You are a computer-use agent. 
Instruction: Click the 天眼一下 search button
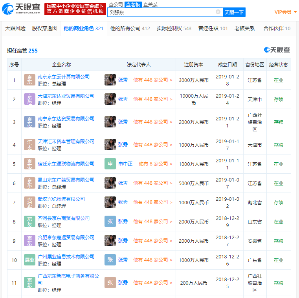pyautogui.click(x=234, y=12)
